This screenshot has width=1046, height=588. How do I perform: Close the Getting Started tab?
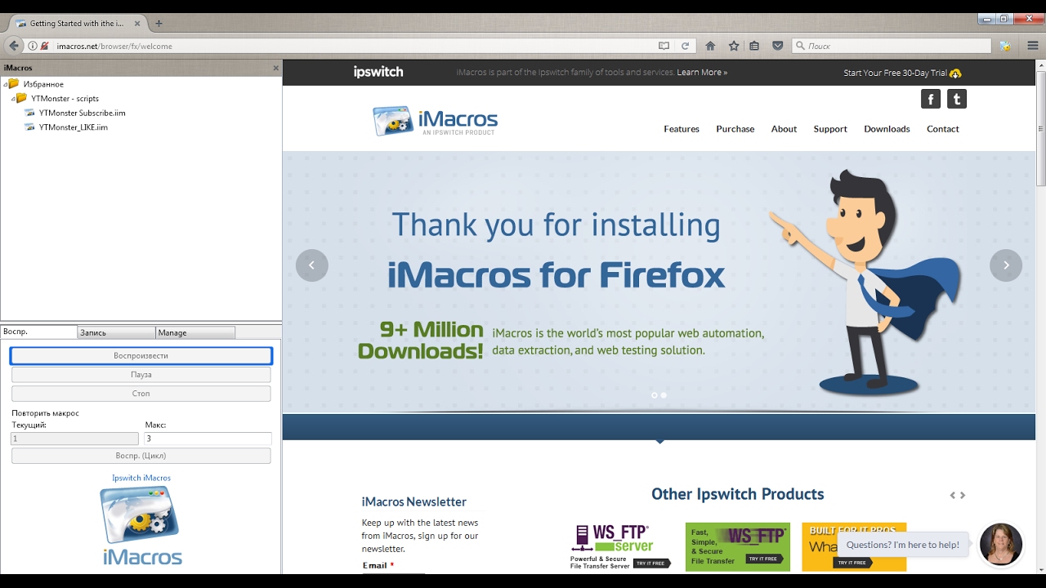coord(137,24)
